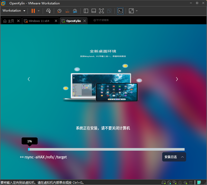Close the OpenKylin tab

tap(85, 21)
